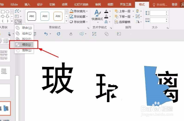
Task: Choose 相交(I) from merge shapes menu
Action: click(24, 45)
